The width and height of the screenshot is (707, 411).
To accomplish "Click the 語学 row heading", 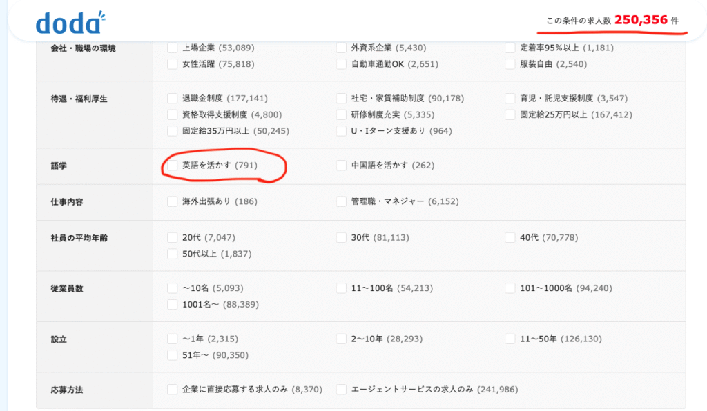I will coord(59,166).
